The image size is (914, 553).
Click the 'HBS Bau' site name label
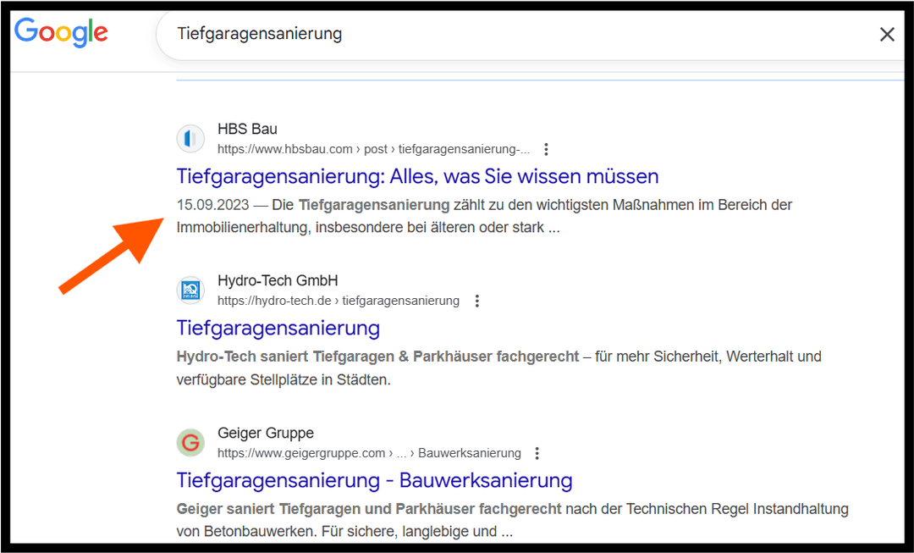247,128
